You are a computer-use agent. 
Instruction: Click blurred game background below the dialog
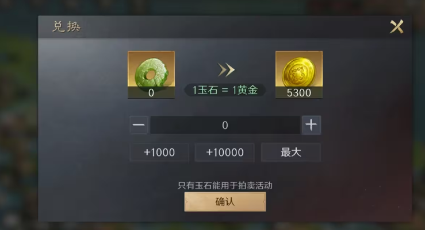coord(213,226)
